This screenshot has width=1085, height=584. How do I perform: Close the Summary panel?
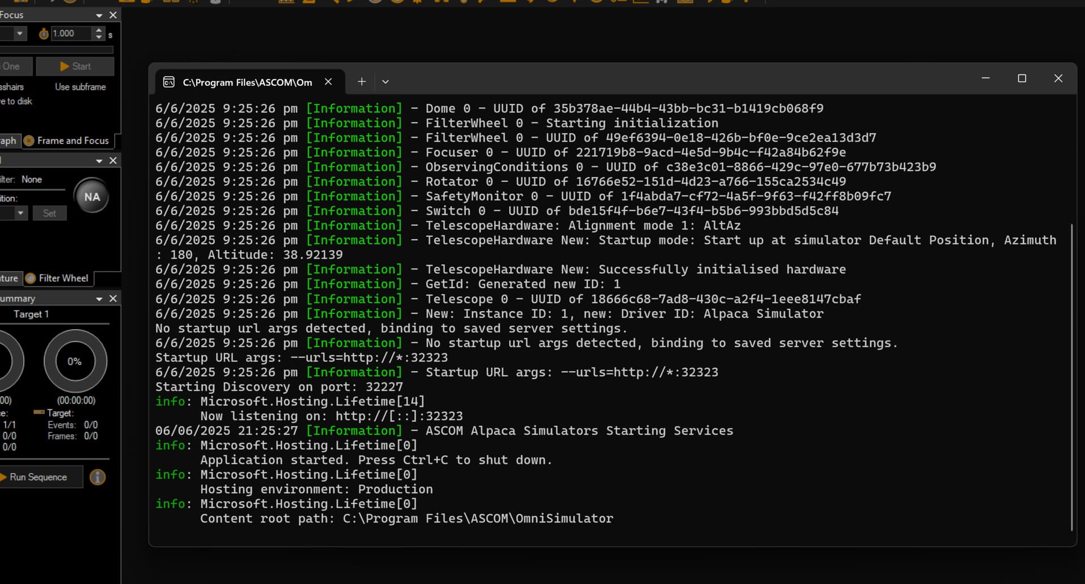113,298
